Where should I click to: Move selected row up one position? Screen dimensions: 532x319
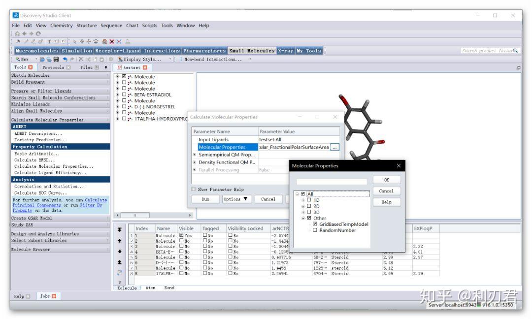(x=119, y=241)
